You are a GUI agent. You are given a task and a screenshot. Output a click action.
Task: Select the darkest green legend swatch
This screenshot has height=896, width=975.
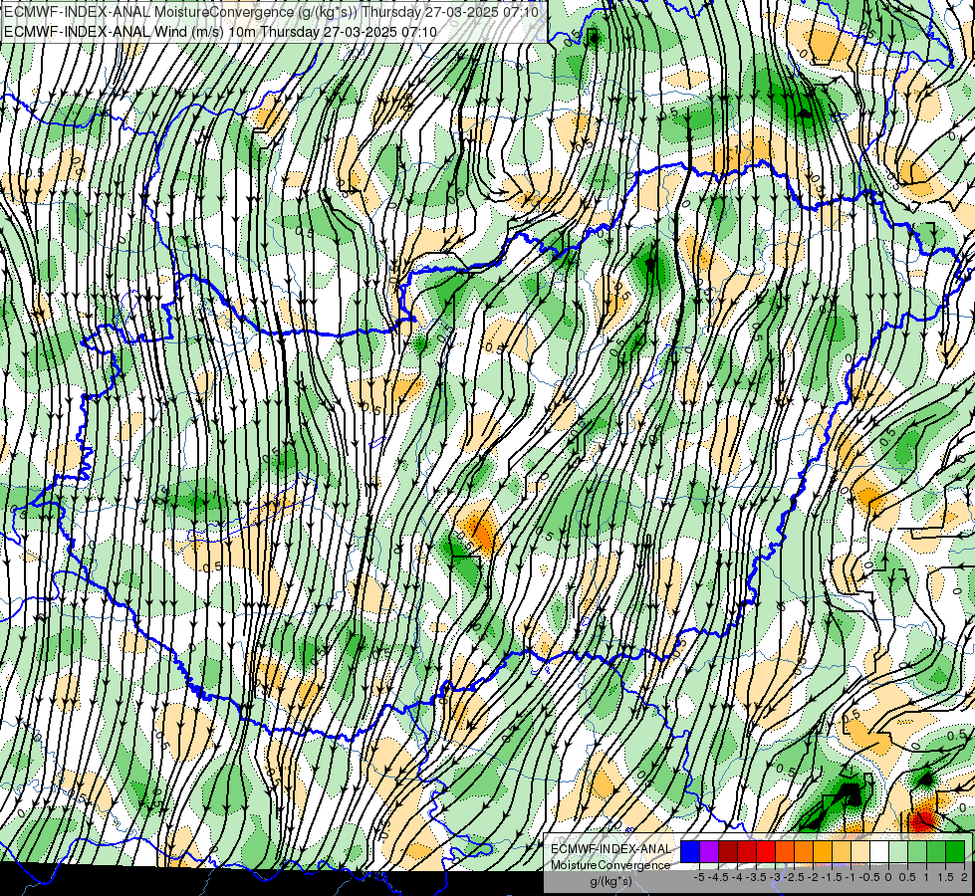tap(955, 851)
